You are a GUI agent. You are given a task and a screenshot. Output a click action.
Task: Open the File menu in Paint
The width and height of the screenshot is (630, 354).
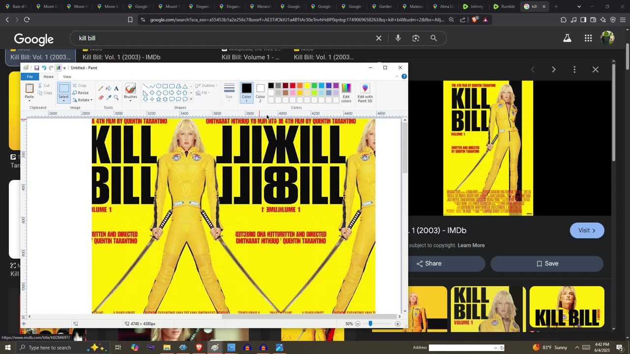tap(30, 77)
